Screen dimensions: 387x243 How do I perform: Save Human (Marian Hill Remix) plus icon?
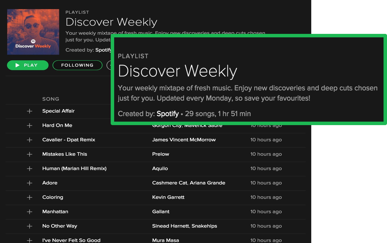click(30, 169)
